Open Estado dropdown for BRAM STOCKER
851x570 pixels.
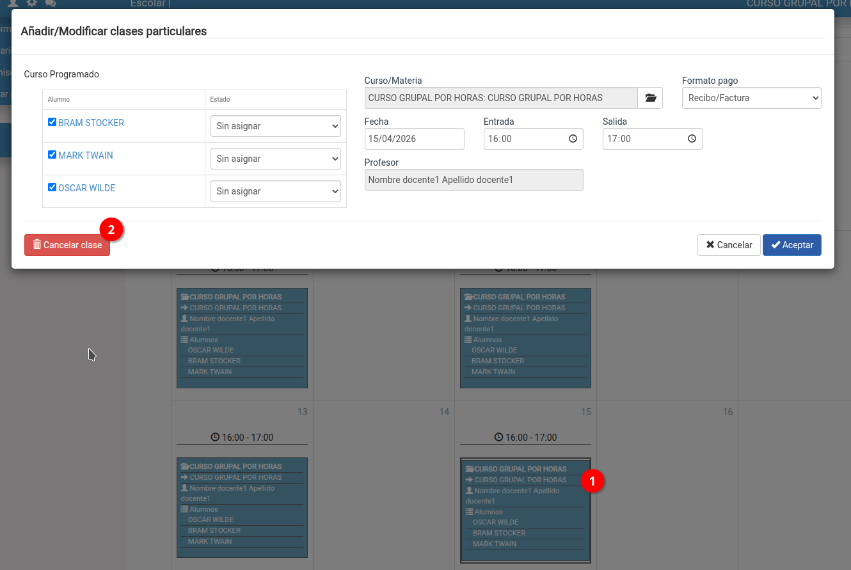coord(275,126)
